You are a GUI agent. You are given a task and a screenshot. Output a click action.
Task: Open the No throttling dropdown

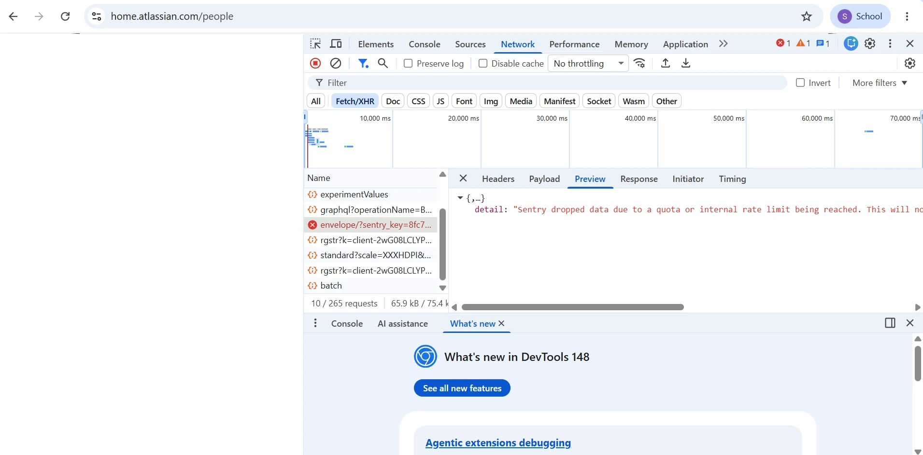click(x=588, y=63)
